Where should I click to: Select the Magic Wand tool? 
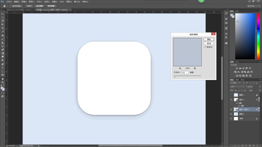coord(3,25)
